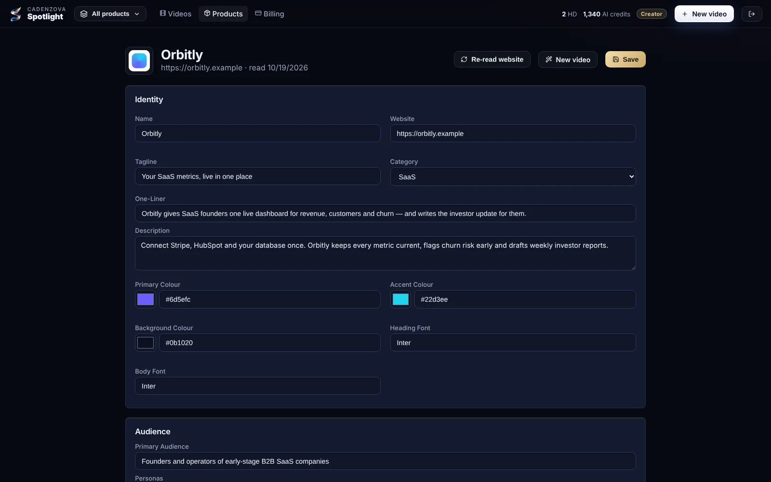Click the sign out icon
Screen dimensions: 771x482
click(x=752, y=14)
